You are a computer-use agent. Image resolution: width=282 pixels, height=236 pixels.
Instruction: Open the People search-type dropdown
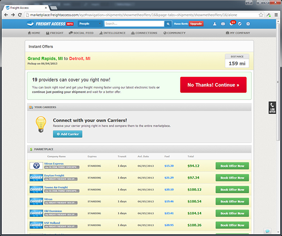[90, 23]
